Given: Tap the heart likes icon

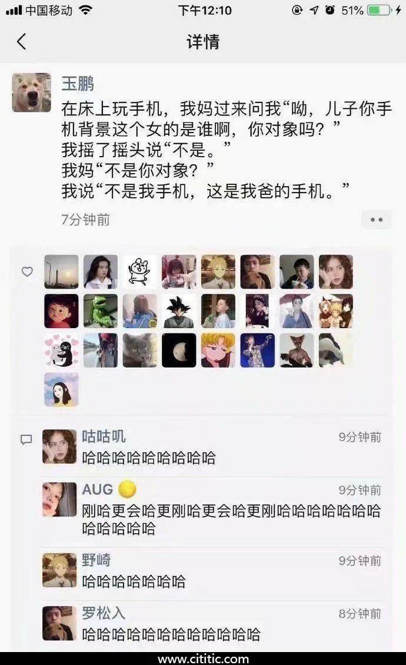Looking at the screenshot, I should coord(27,272).
